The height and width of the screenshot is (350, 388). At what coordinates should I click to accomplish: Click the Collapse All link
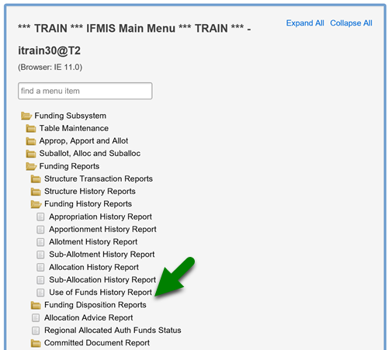tap(351, 23)
